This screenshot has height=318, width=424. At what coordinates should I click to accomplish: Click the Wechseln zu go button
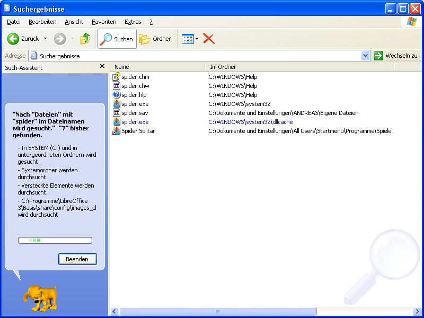pos(395,56)
